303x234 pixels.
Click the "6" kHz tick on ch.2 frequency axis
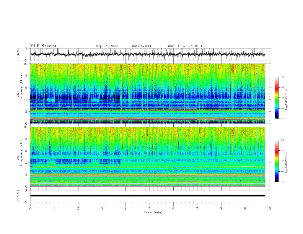(x=27, y=151)
